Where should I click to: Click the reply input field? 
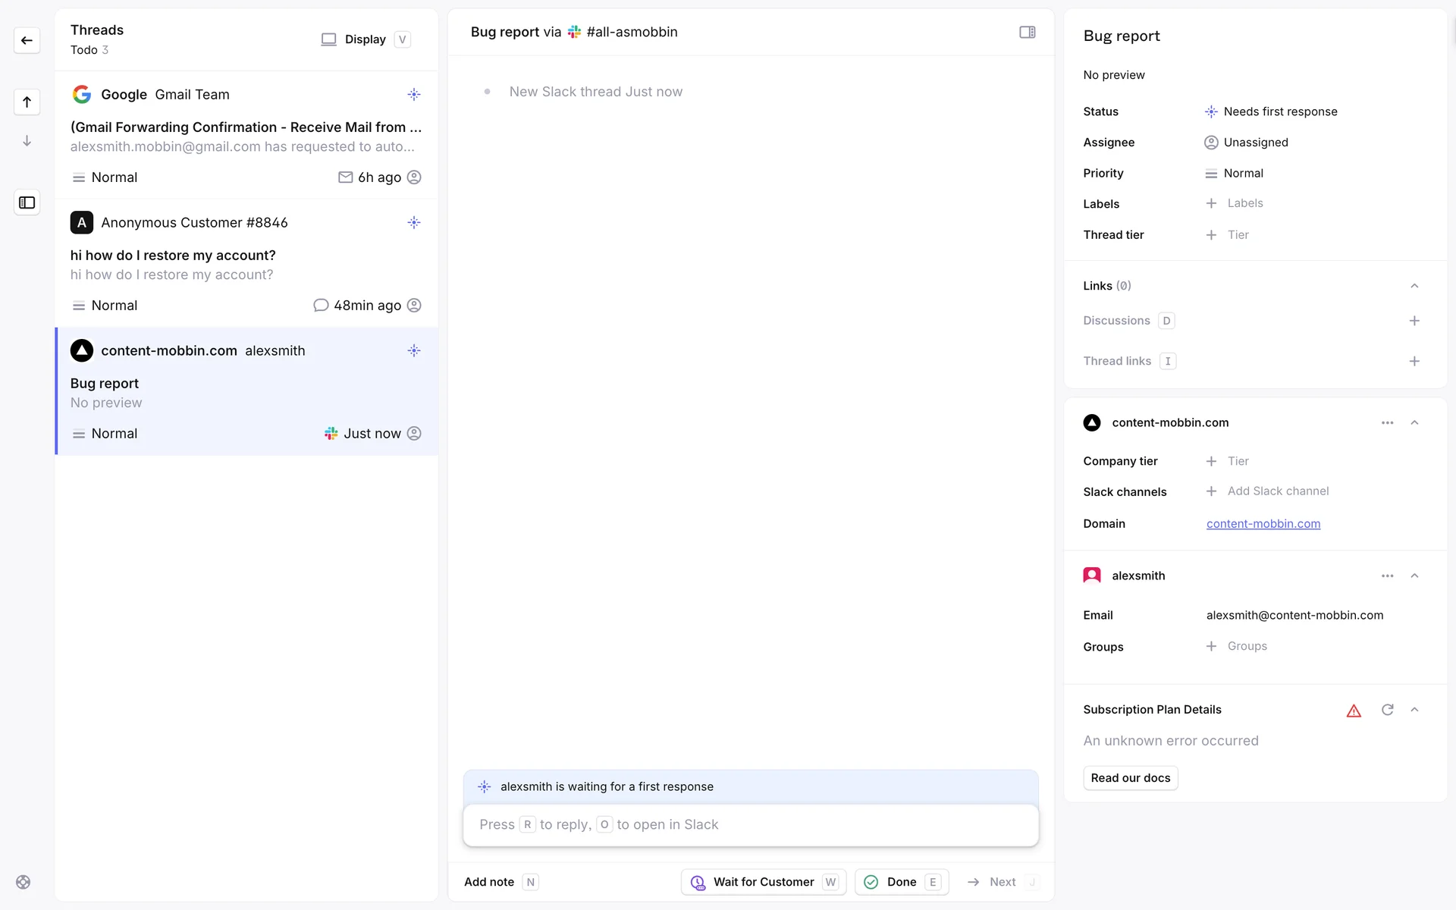750,825
